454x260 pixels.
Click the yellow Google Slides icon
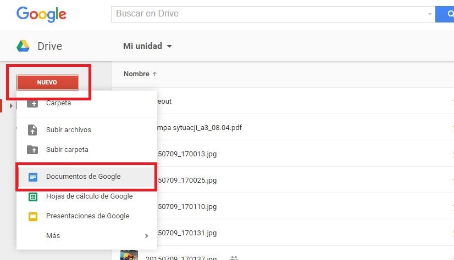[33, 216]
